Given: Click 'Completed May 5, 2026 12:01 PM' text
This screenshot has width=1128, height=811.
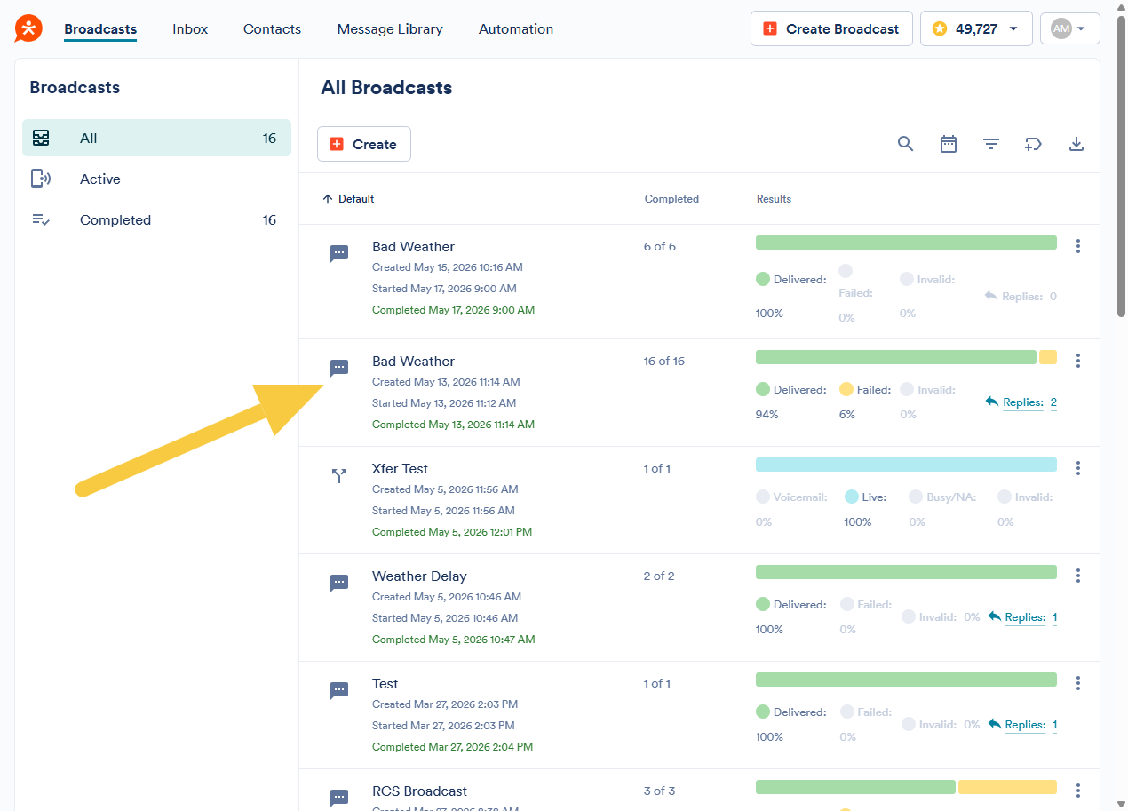Looking at the screenshot, I should (x=452, y=532).
